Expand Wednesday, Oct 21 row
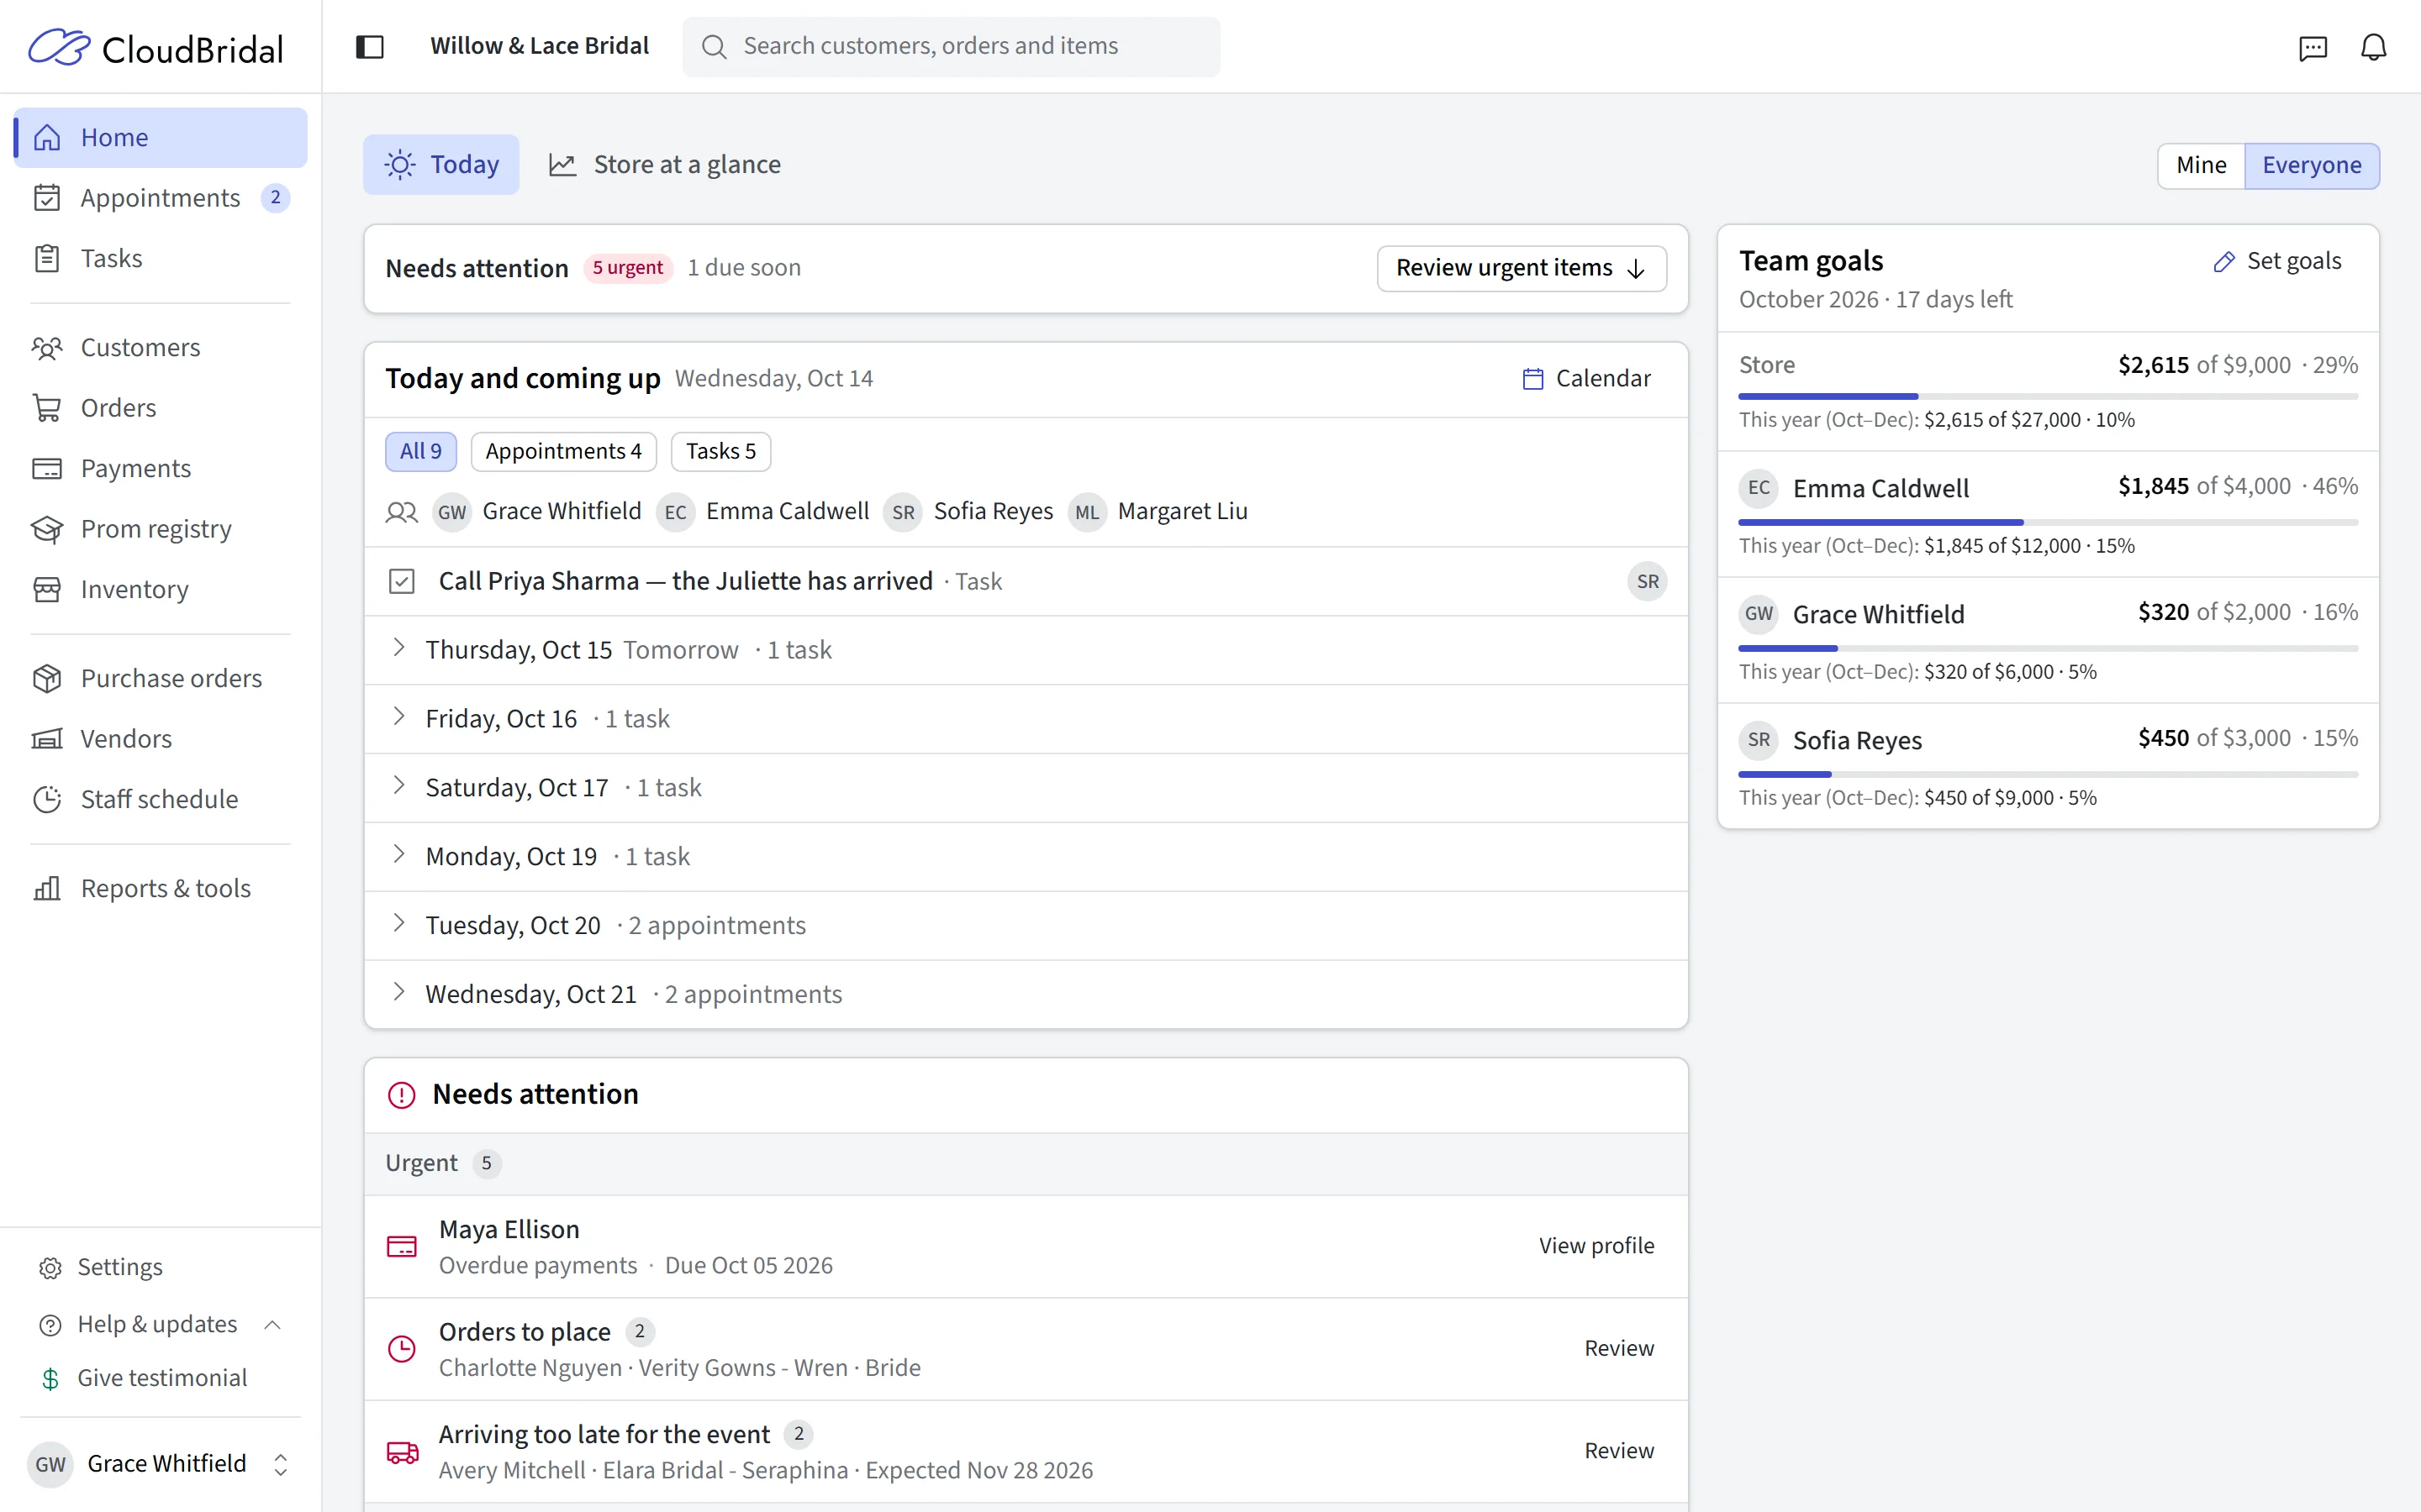This screenshot has height=1512, width=2421. pos(1026,994)
